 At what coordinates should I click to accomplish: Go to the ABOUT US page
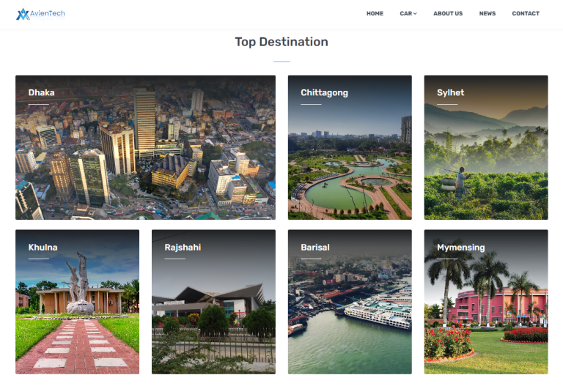click(448, 14)
